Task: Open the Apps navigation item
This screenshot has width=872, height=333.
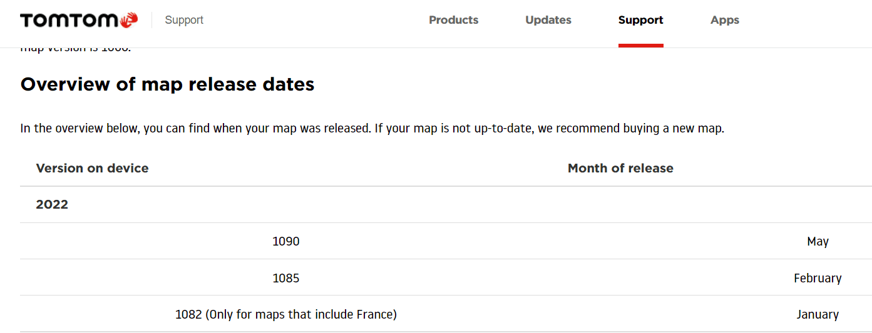Action: (x=725, y=20)
